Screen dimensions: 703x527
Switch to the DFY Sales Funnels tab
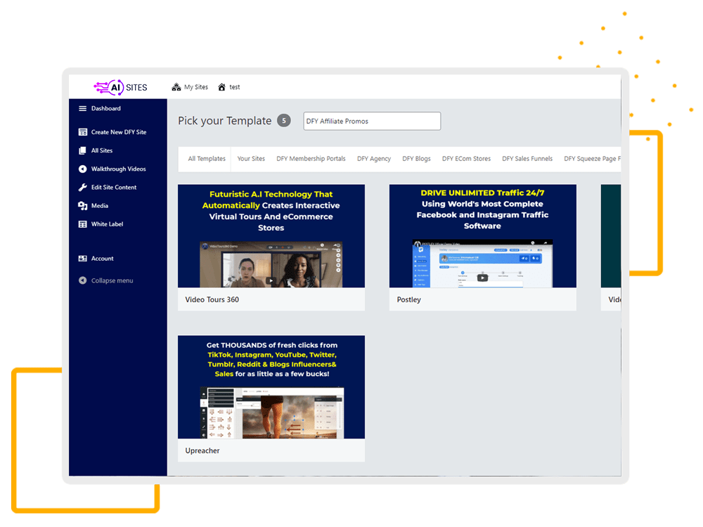click(x=527, y=159)
